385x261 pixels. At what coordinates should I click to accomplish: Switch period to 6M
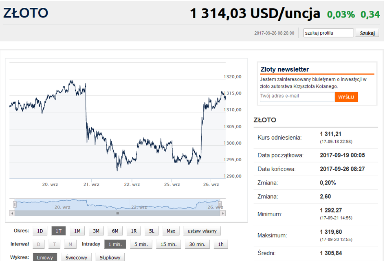115,231
